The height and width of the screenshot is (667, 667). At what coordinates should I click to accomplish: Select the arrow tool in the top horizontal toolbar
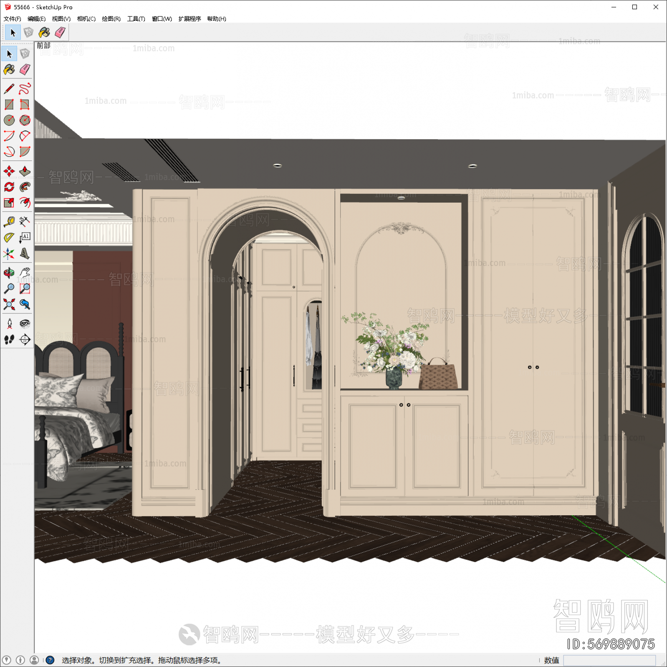point(13,33)
